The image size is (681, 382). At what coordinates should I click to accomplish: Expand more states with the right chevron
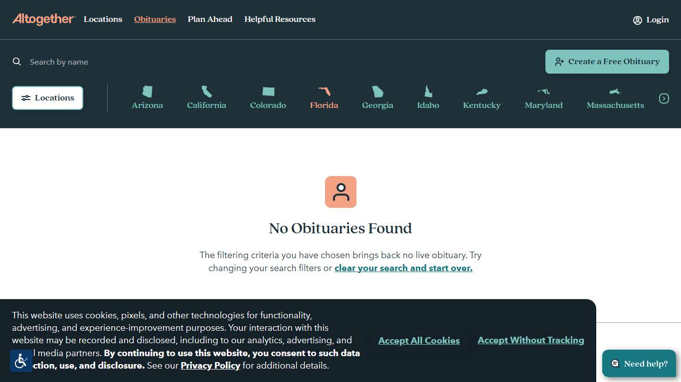(x=664, y=98)
